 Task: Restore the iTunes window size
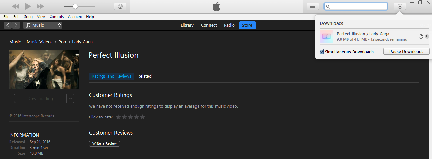click(x=420, y=2)
